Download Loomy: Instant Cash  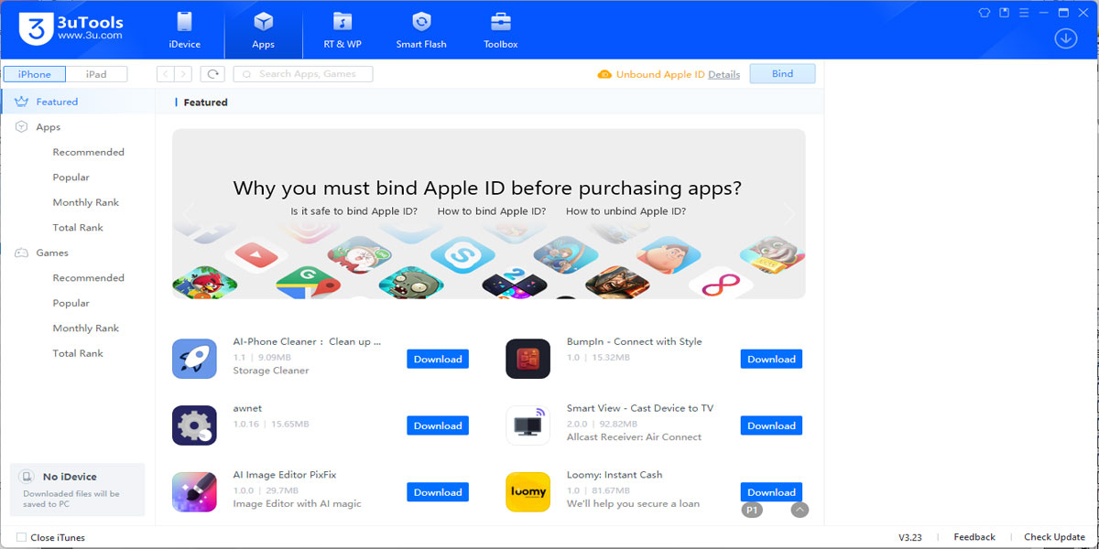point(771,492)
